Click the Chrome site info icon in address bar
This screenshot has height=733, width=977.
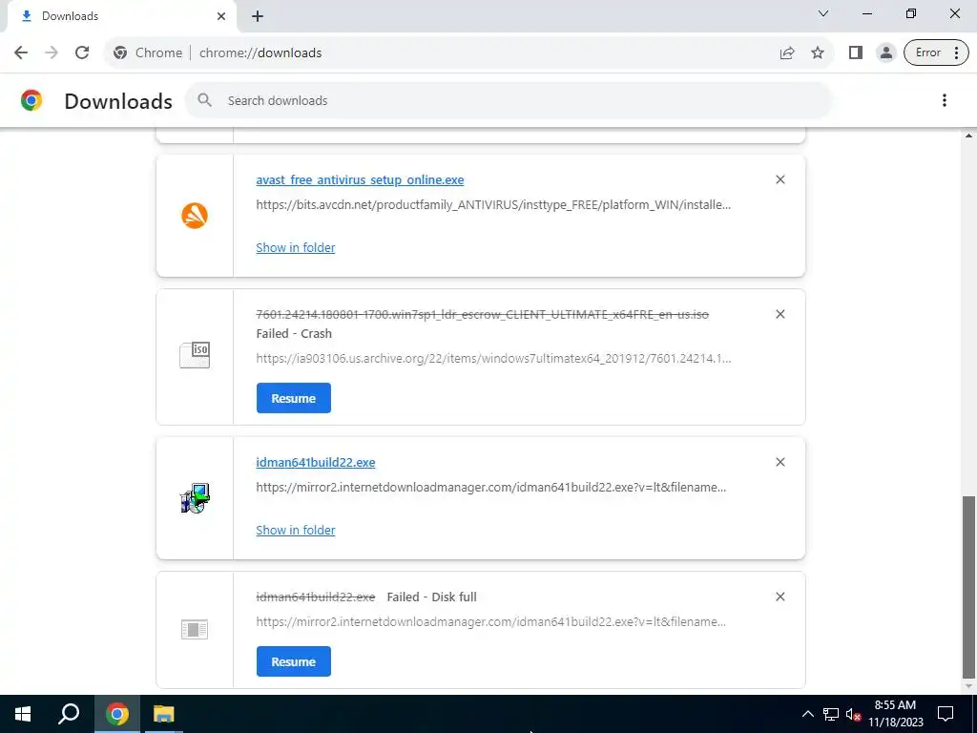point(120,53)
